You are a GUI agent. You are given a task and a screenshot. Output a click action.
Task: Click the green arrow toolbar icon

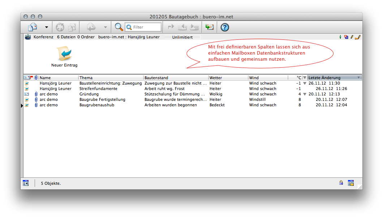pos(209,27)
